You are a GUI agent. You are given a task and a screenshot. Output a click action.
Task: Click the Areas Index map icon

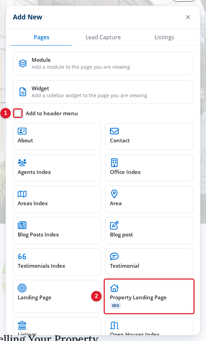click(x=22, y=194)
